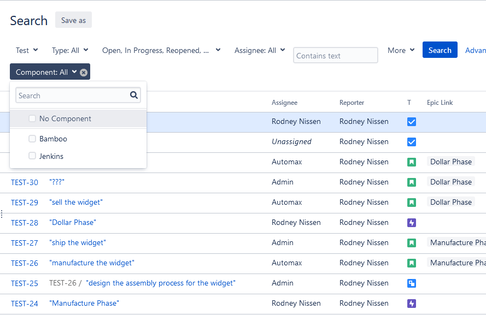Click the magnifier icon in component search

[134, 96]
